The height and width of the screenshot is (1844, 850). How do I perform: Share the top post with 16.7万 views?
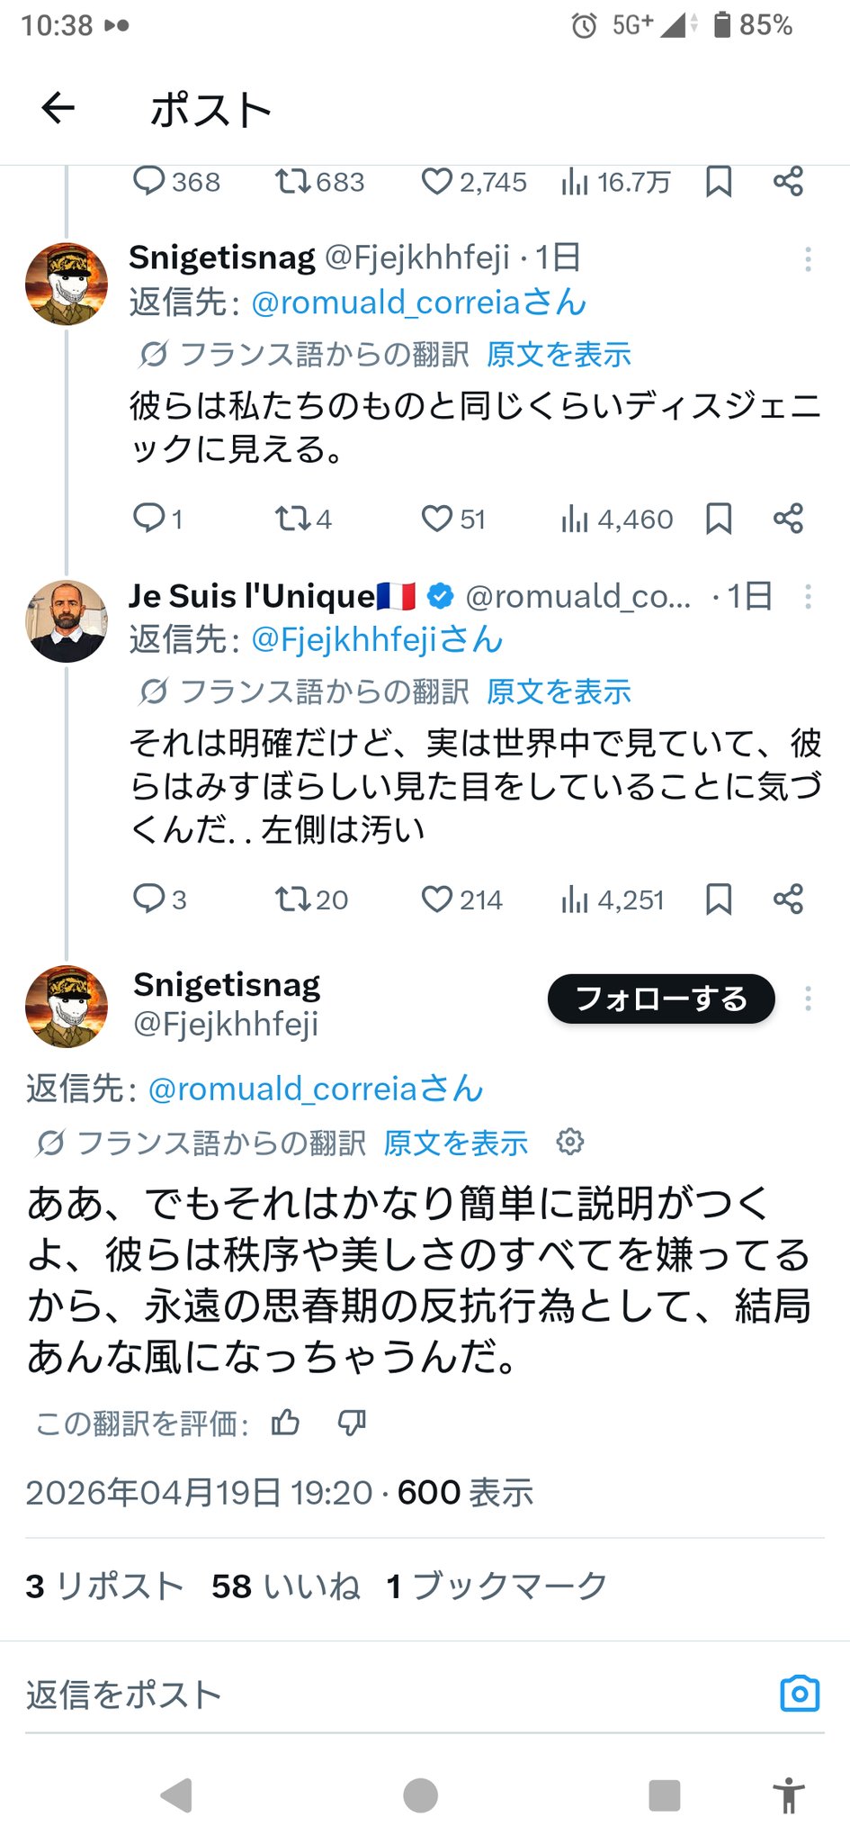[x=788, y=182]
